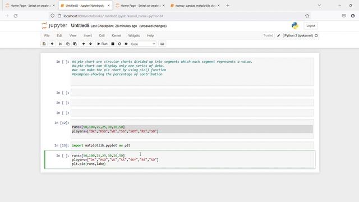The height and width of the screenshot is (202, 359).
Task: Open the View menu
Action: pos(73,35)
